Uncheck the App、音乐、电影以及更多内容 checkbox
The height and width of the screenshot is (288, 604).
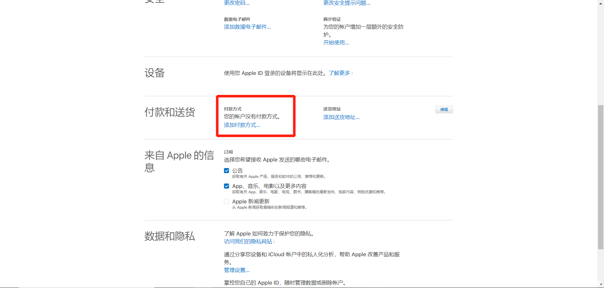point(226,186)
